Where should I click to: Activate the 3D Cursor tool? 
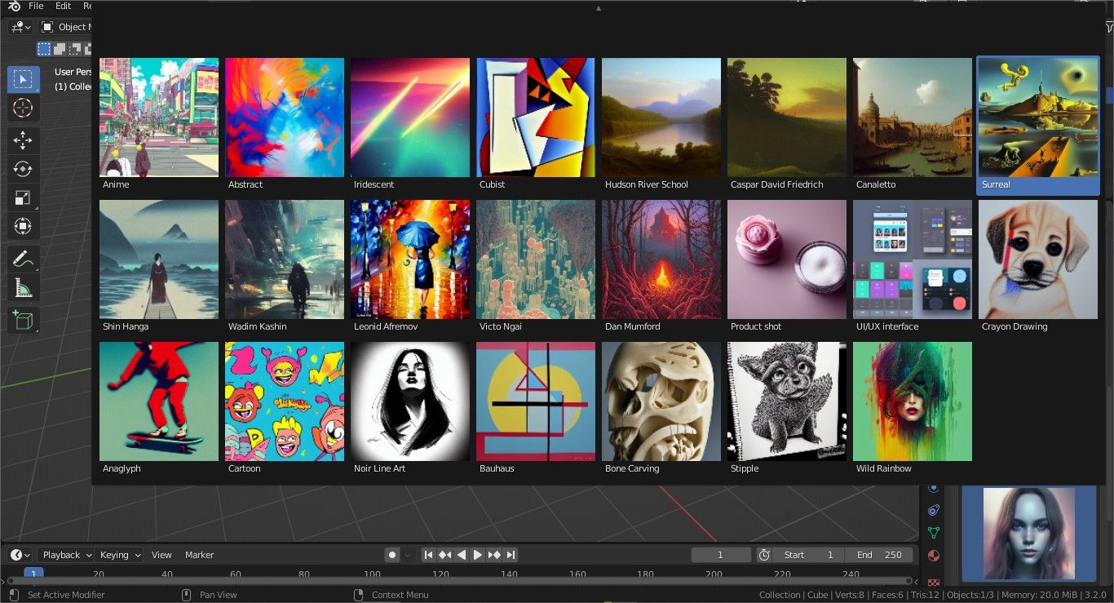23,108
